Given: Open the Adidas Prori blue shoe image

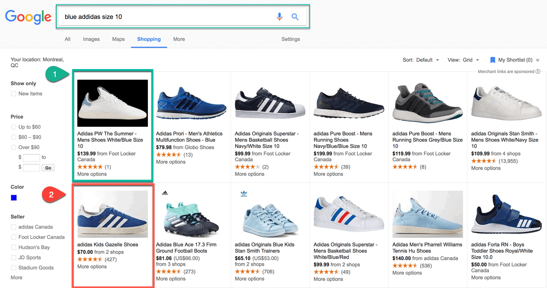Looking at the screenshot, I should tap(191, 103).
